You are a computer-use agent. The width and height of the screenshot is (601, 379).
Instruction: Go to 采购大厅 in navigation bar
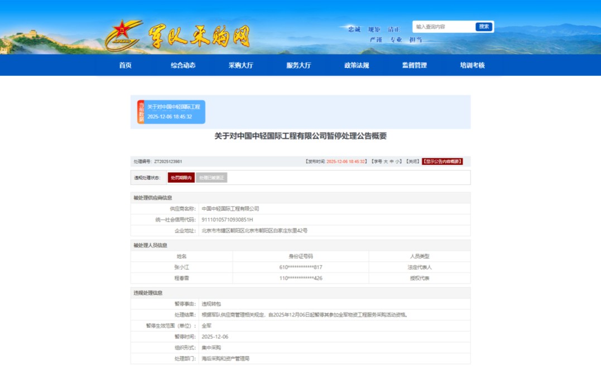click(241, 65)
